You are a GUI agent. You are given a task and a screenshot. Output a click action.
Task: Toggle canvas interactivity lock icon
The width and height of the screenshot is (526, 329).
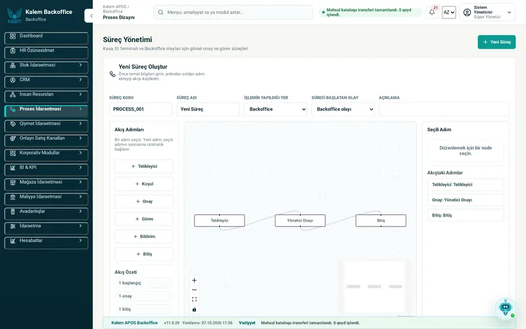(x=194, y=309)
